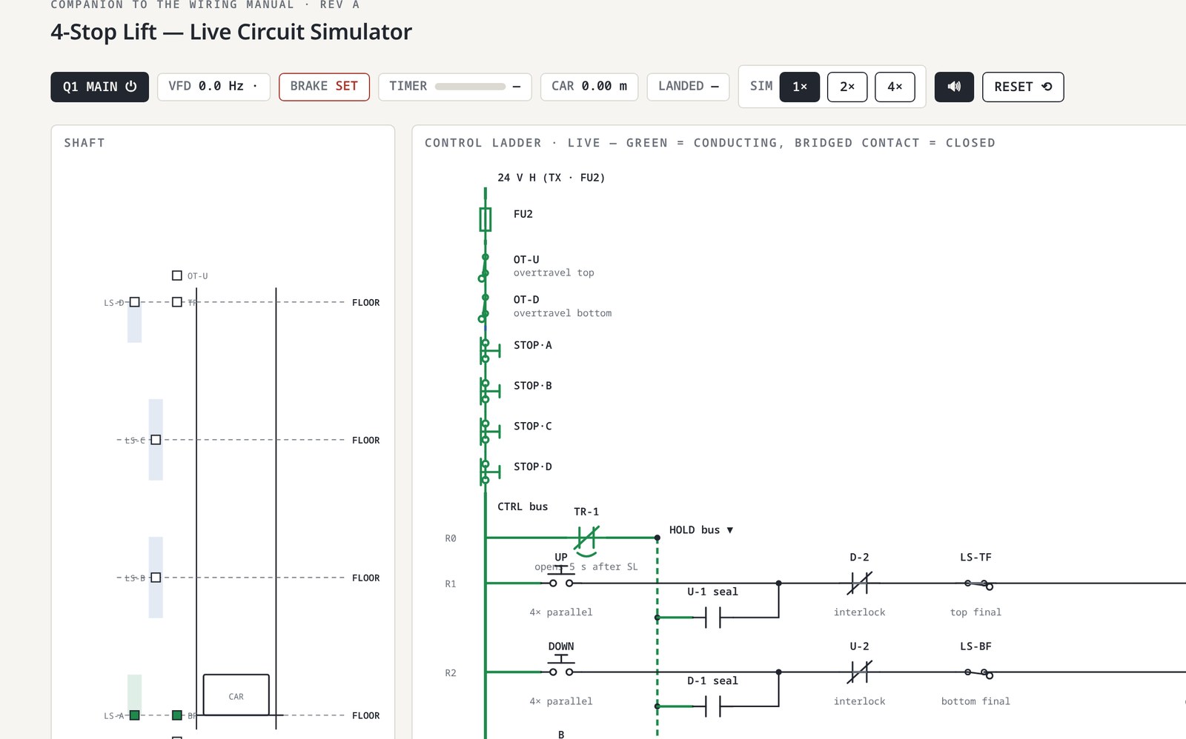Click the CTRL bus label
The height and width of the screenshot is (739, 1186).
[523, 506]
